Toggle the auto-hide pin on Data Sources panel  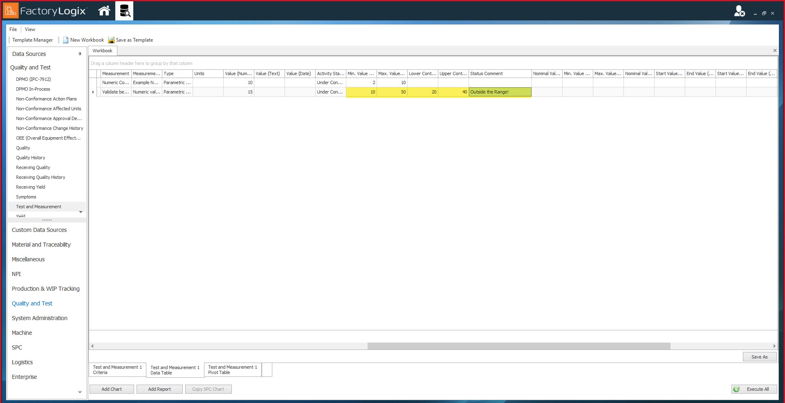(80, 53)
